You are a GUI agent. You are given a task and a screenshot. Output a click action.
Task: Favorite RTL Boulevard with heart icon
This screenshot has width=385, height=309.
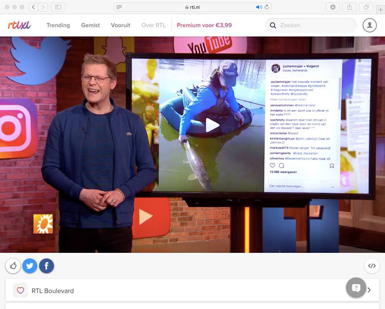[x=20, y=291]
